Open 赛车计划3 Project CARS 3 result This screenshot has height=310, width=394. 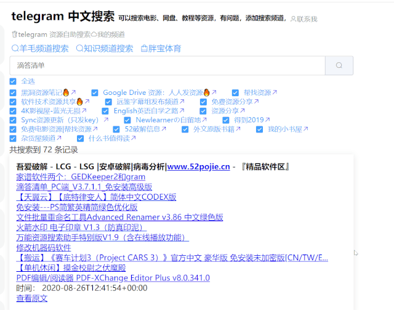172,258
